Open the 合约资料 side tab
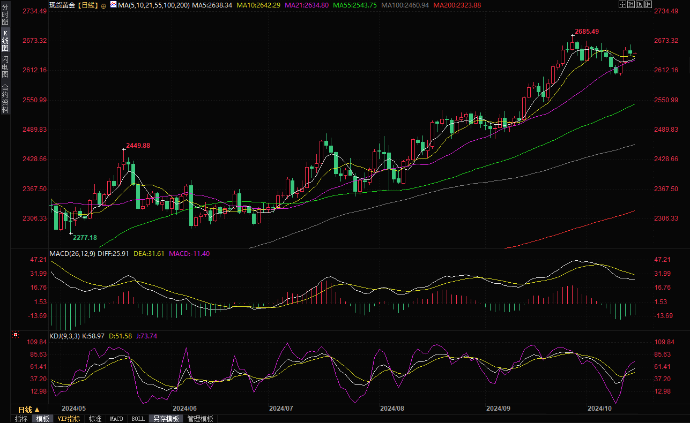 click(5, 99)
